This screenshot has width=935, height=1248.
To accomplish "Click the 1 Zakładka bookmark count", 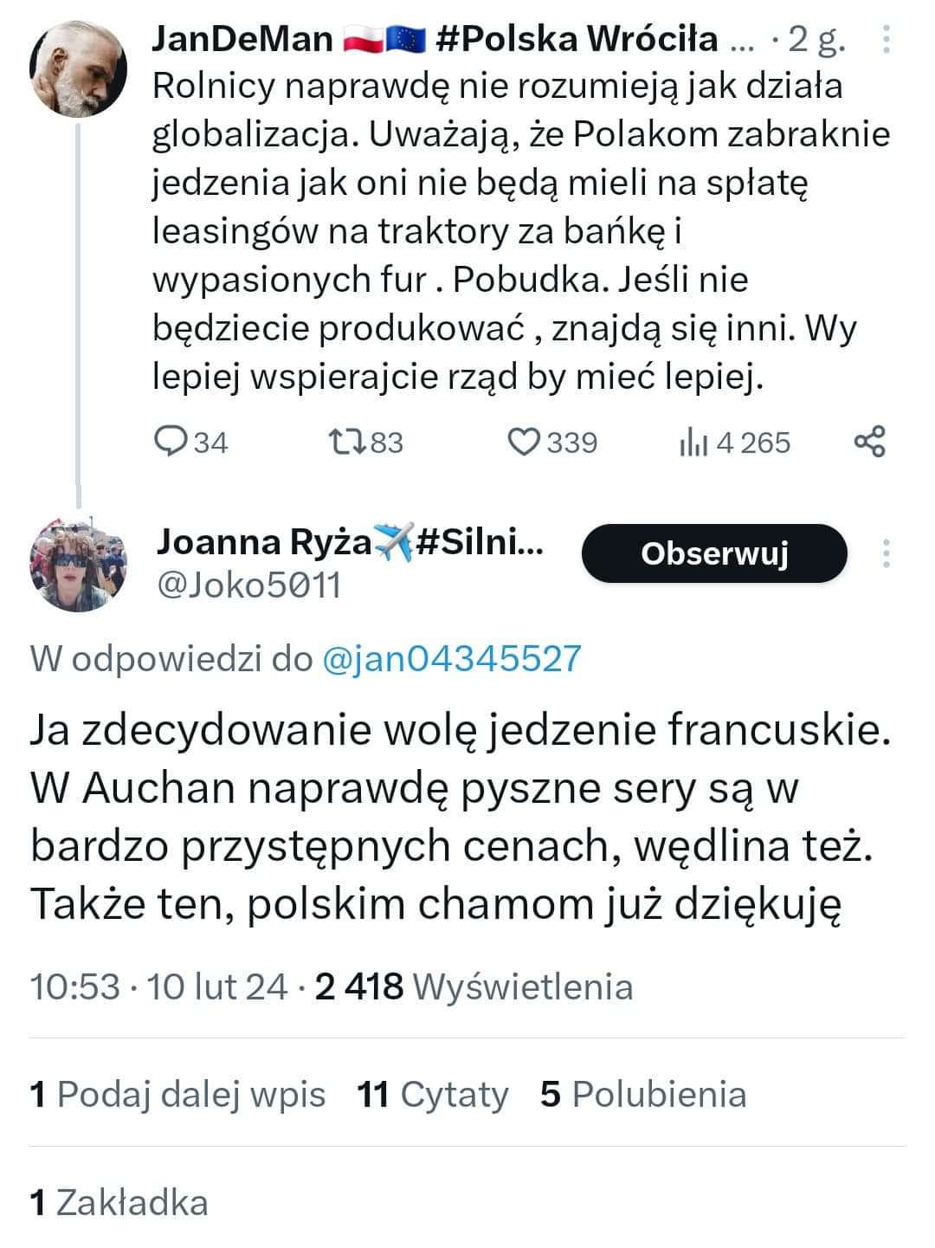I will click(x=119, y=1202).
